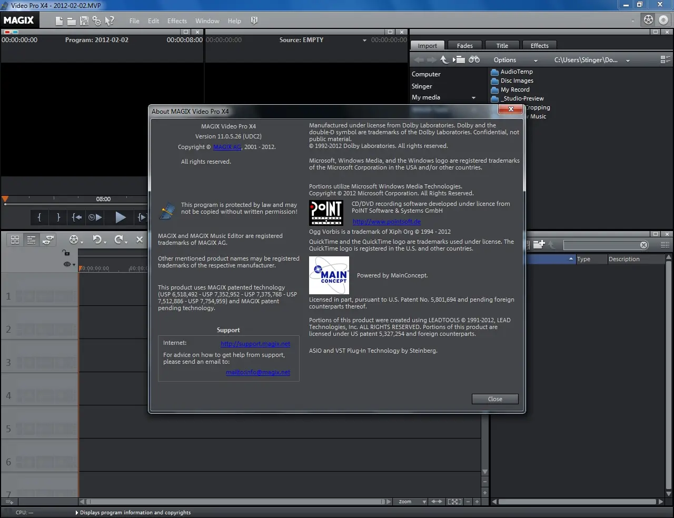674x518 pixels.
Task: Open the Help menu
Action: 234,21
